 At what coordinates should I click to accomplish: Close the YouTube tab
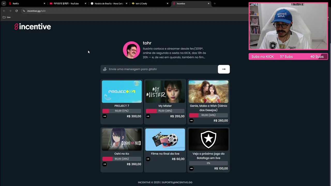(85, 4)
